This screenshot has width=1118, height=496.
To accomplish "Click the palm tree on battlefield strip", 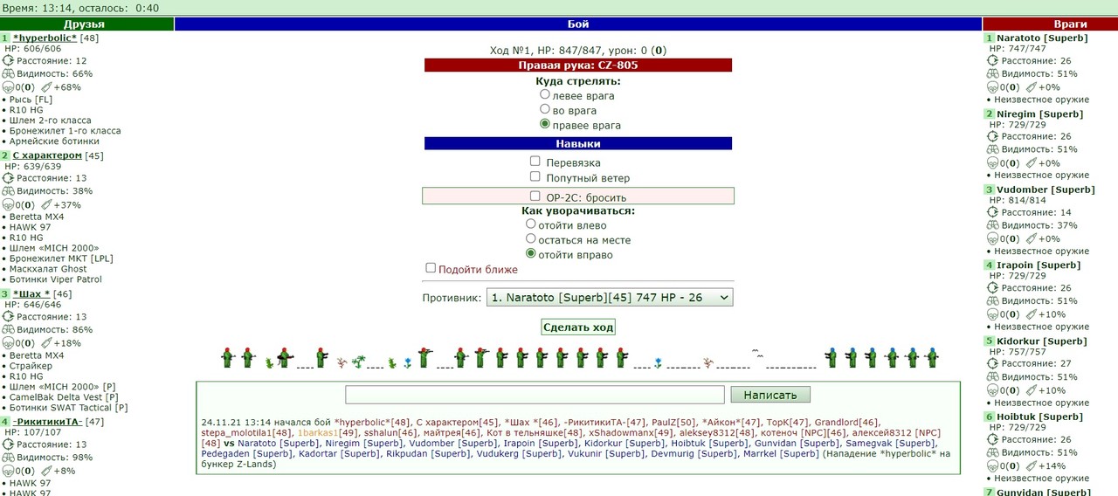I will tap(359, 360).
